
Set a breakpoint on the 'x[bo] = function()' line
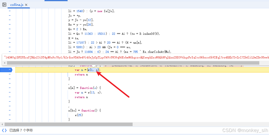(10, 110)
